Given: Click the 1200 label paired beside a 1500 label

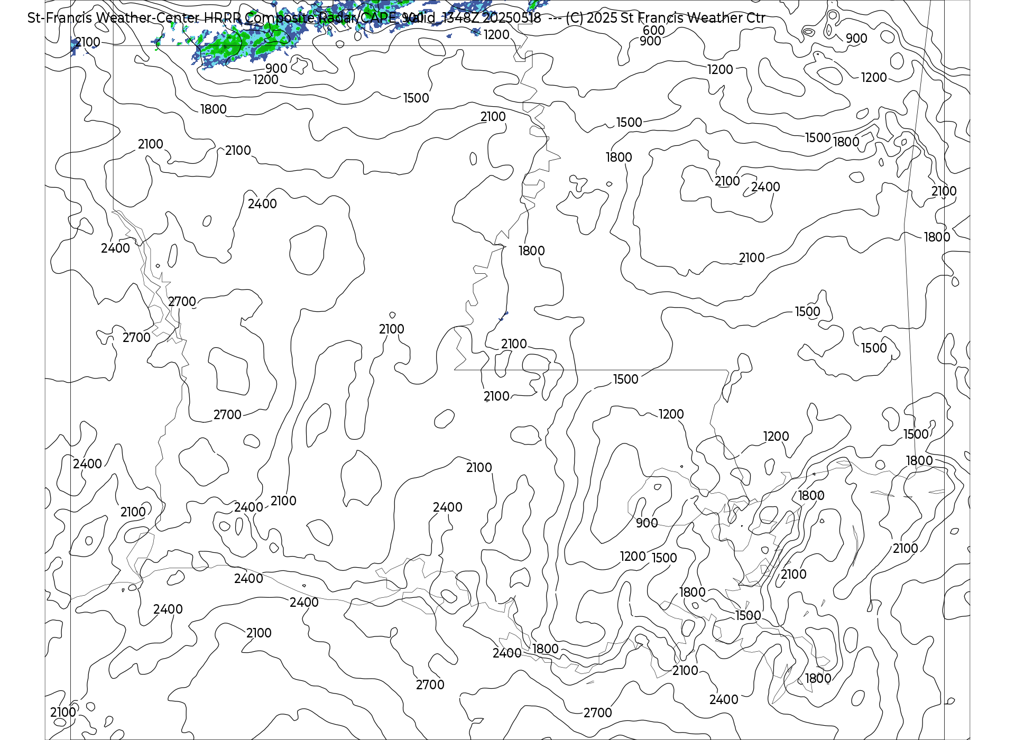Looking at the screenshot, I should pyautogui.click(x=633, y=556).
